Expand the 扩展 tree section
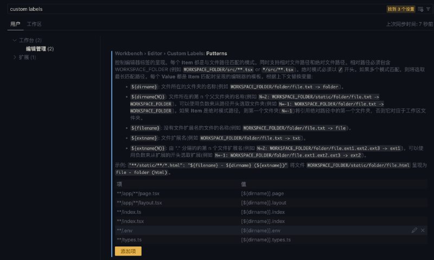 pyautogui.click(x=15, y=57)
